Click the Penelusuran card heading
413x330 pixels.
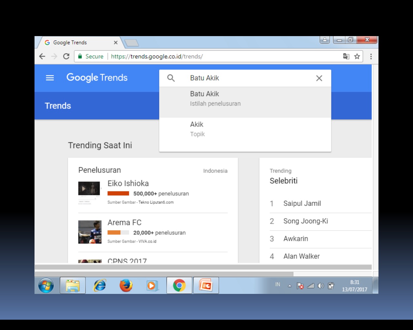pos(99,170)
